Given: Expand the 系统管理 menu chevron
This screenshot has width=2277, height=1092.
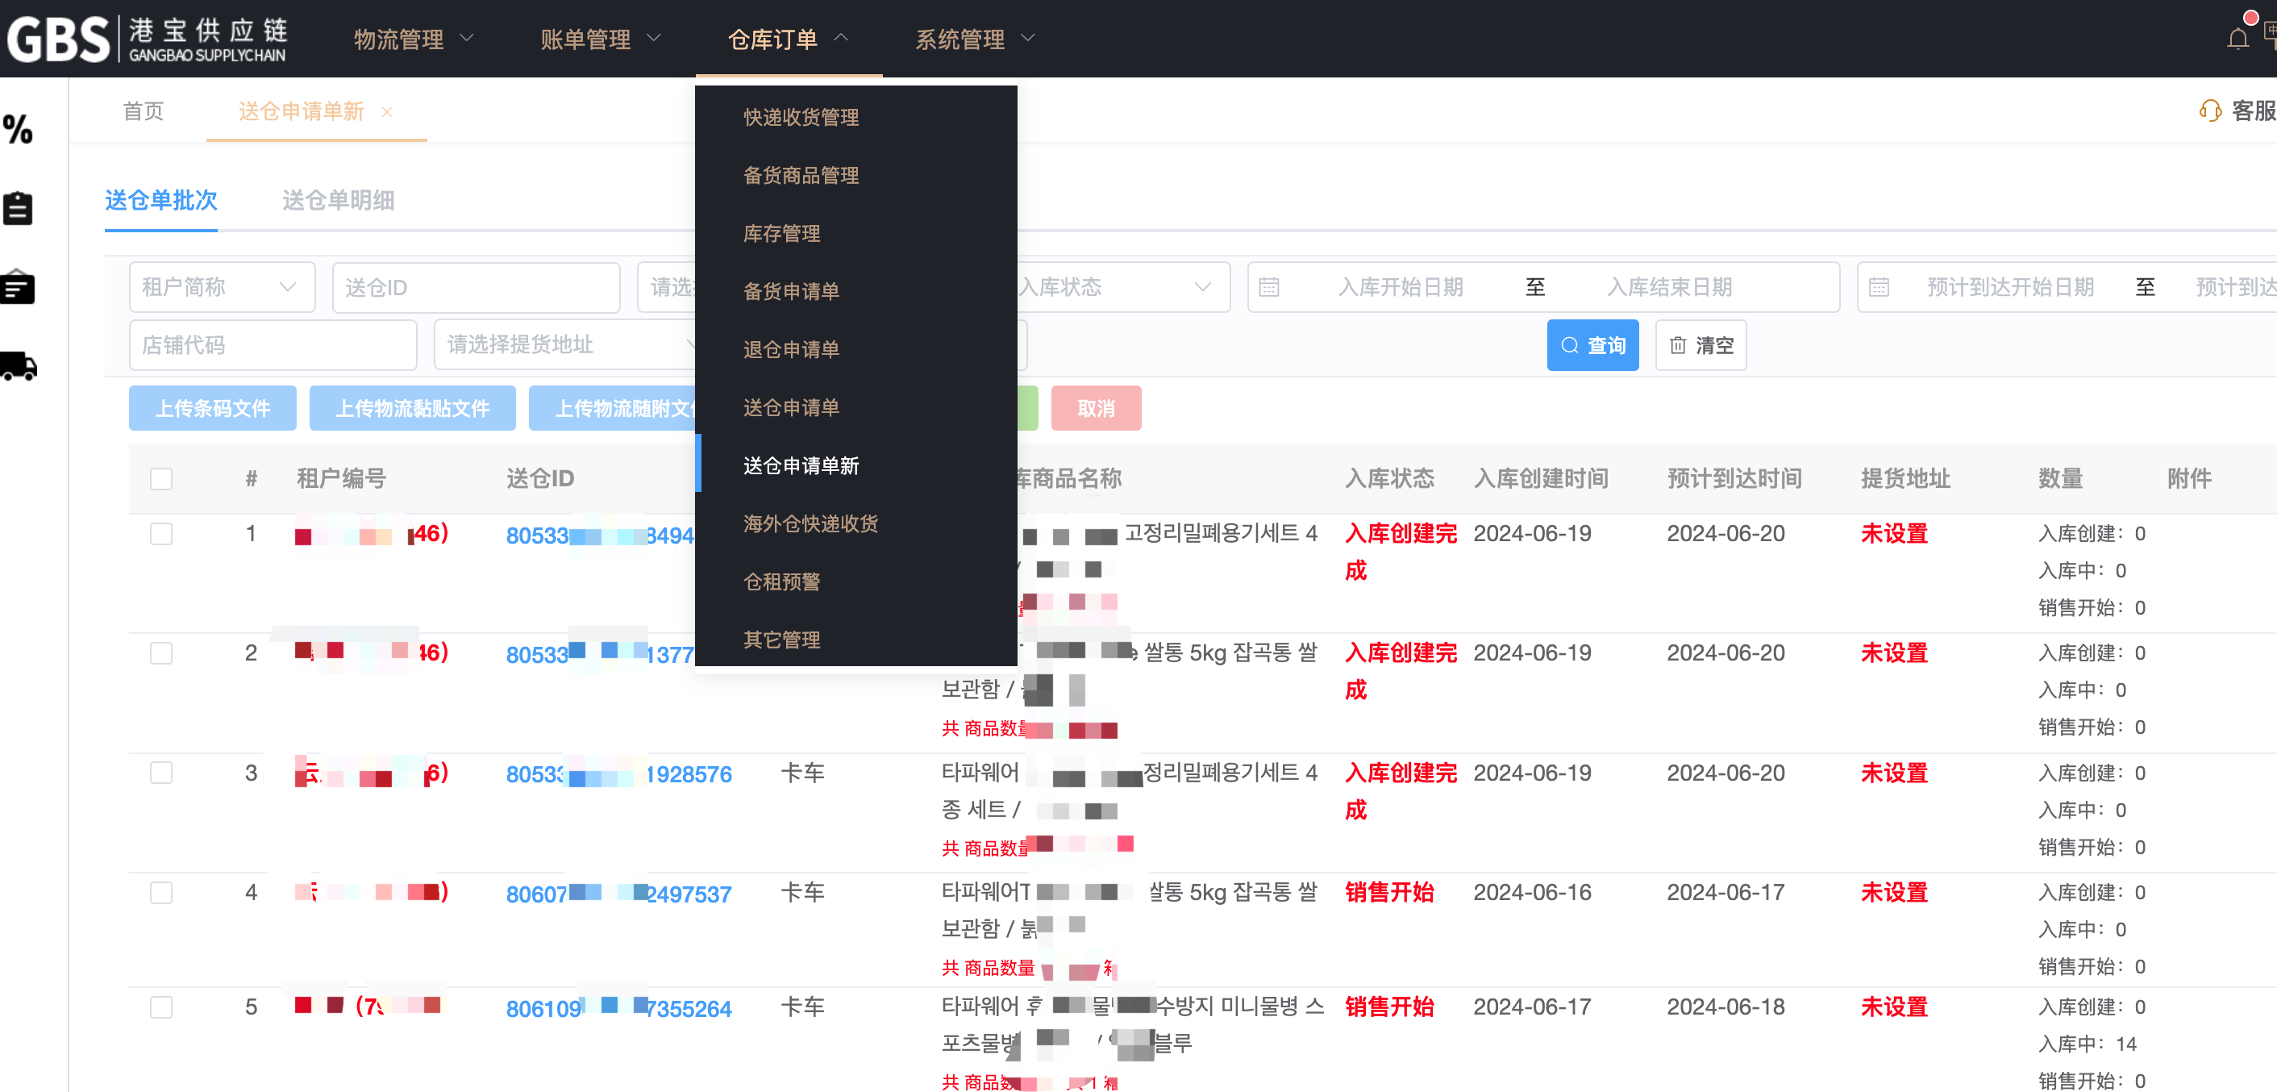Looking at the screenshot, I should [1028, 39].
